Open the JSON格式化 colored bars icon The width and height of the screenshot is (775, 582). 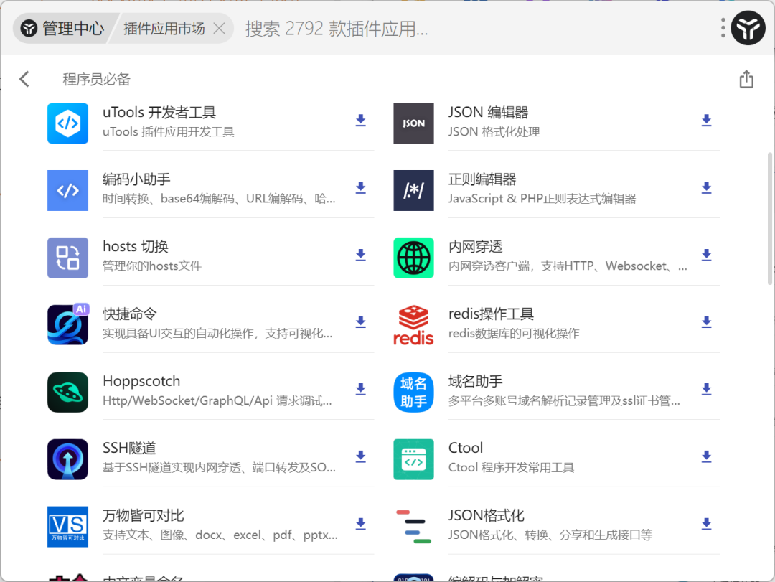[414, 527]
